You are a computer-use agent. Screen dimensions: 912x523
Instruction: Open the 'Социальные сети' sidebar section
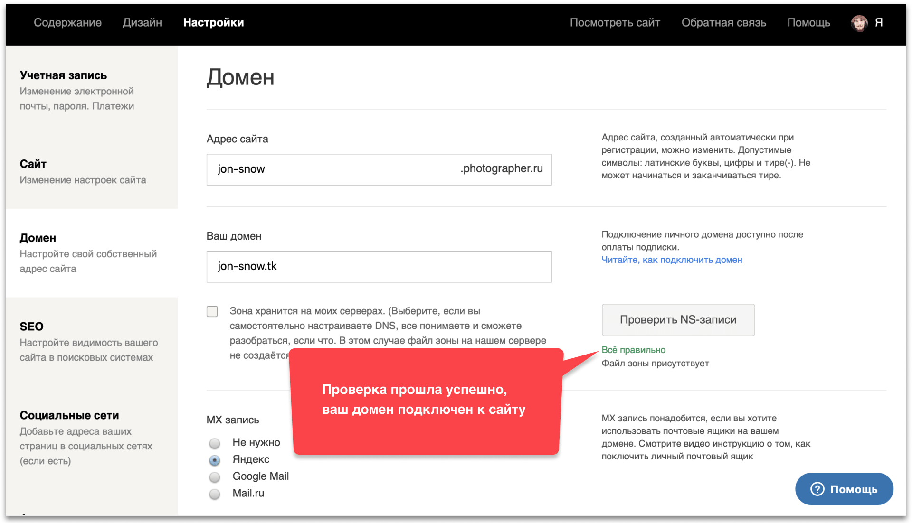(x=69, y=415)
